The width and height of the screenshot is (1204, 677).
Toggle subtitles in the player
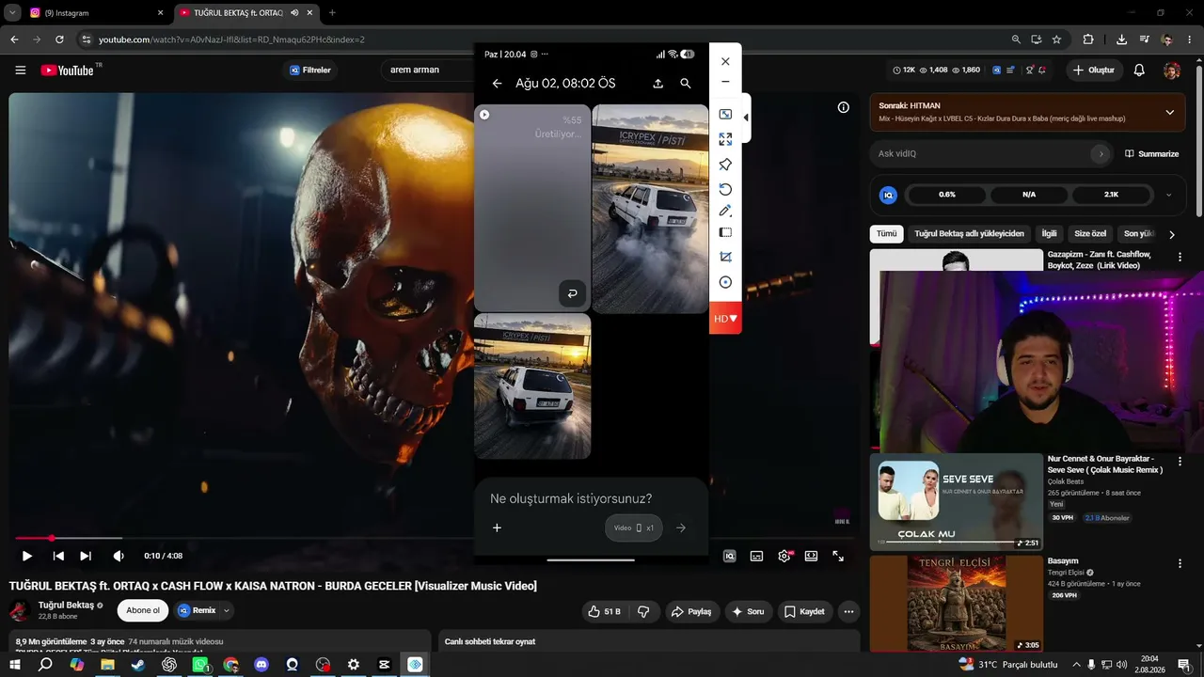pyautogui.click(x=756, y=556)
